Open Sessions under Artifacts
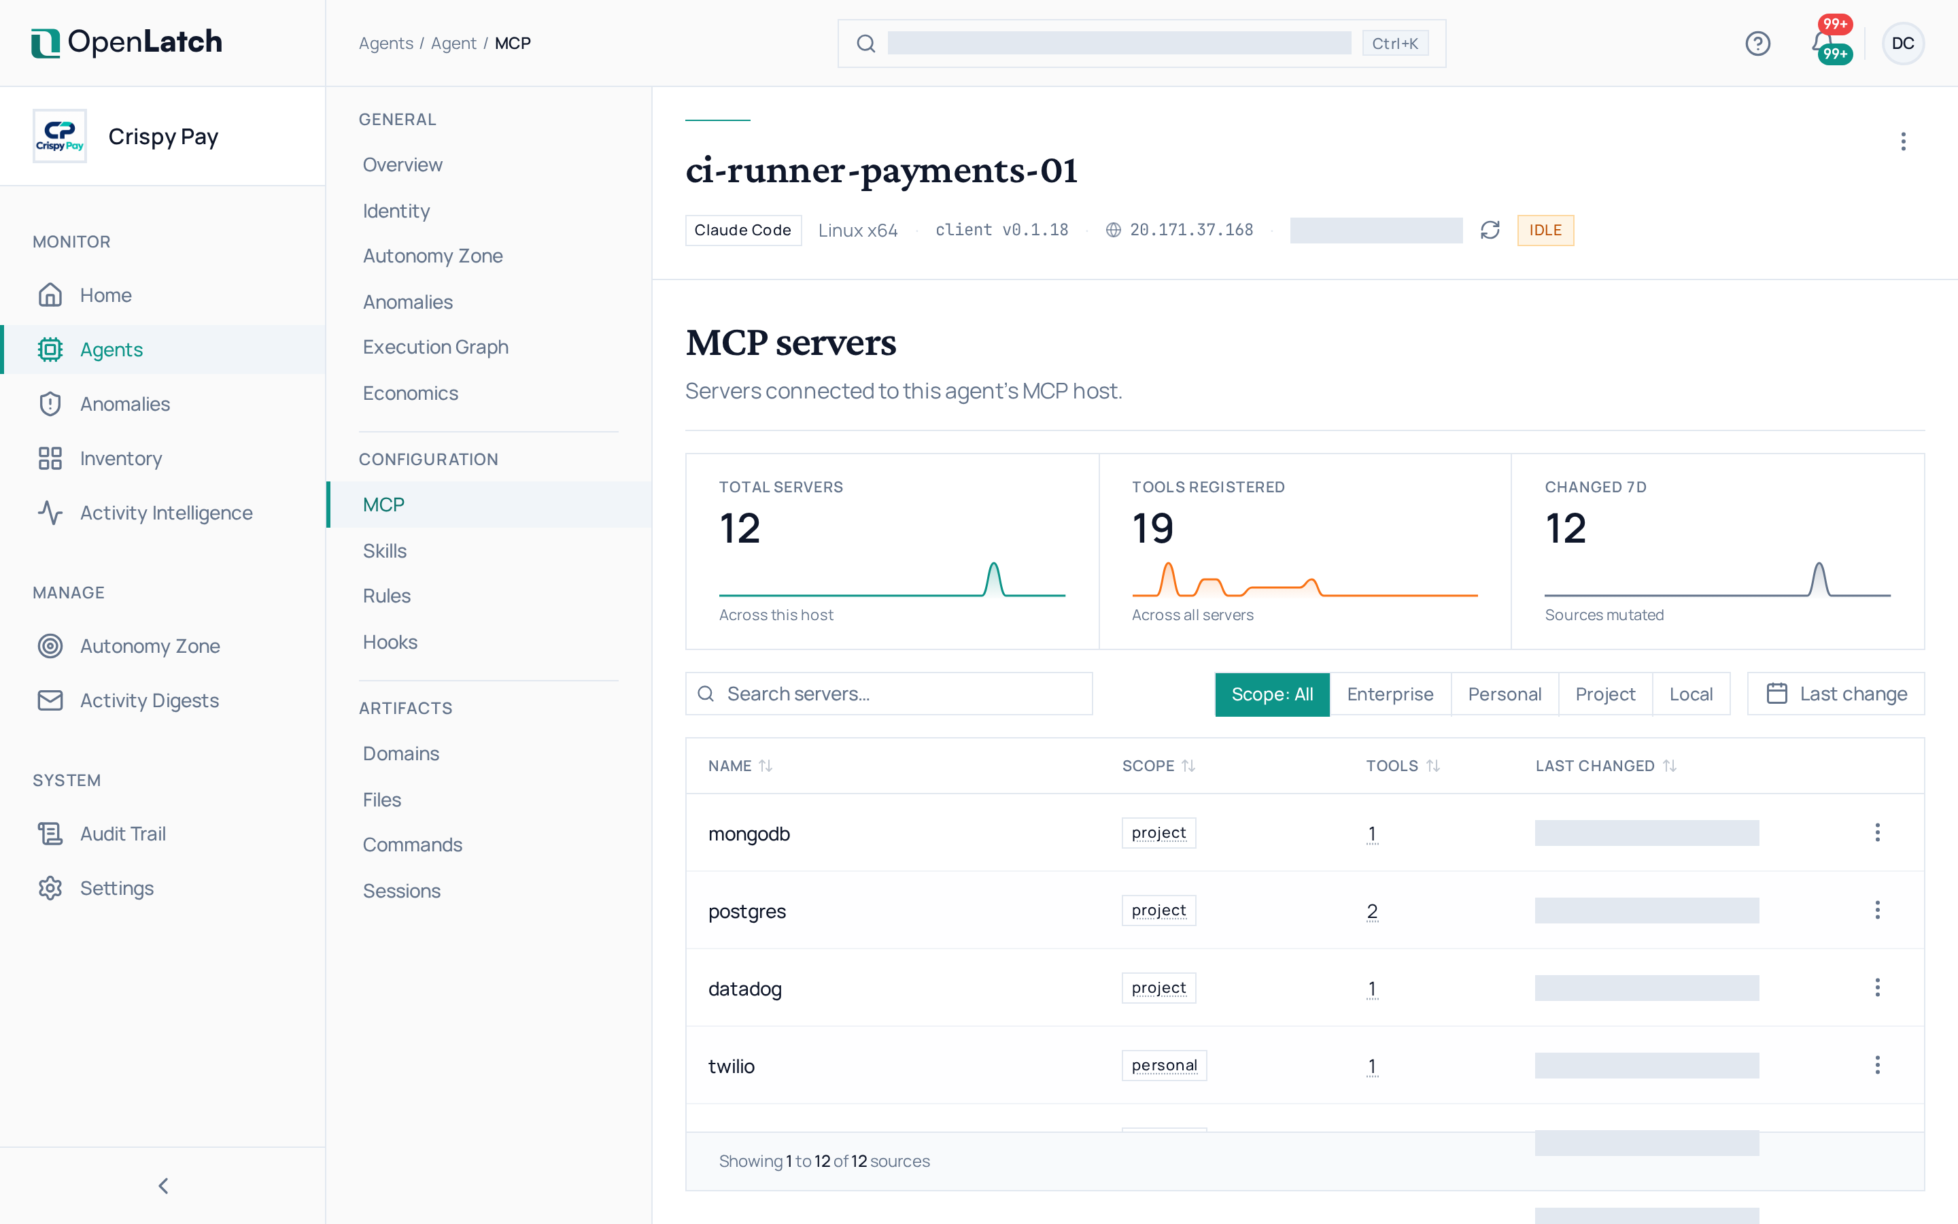The width and height of the screenshot is (1958, 1224). pos(489,891)
